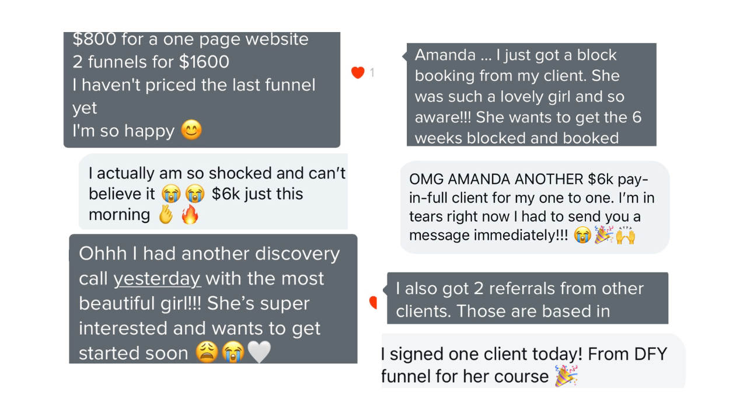
Task: Select the "Ohhh I had another discovery call" bubble
Action: click(213, 299)
